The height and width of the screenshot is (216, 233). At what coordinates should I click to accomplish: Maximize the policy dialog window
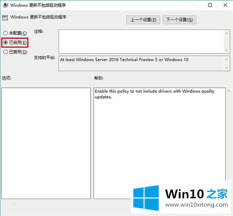coord(210,5)
